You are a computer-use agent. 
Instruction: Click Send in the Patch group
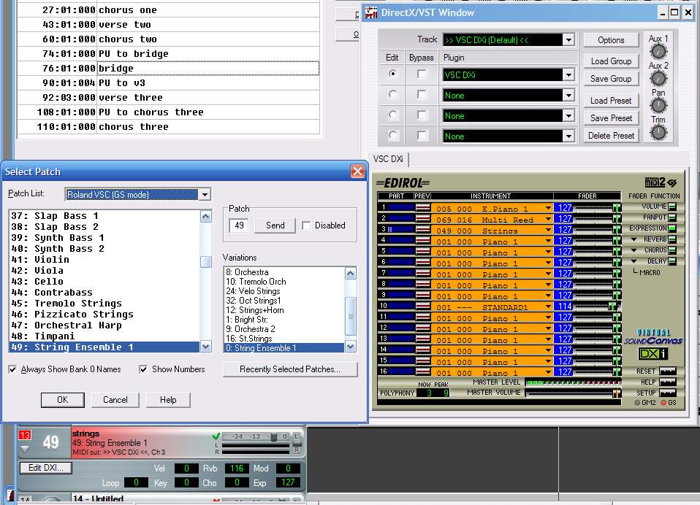275,225
